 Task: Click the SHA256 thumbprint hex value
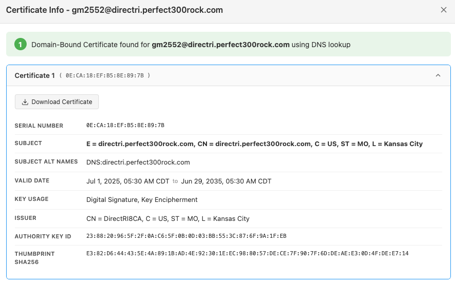[x=247, y=253]
